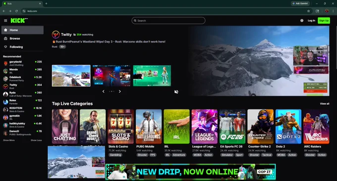Click the COP IT banner button
The height and width of the screenshot is (181, 337).
(265, 172)
